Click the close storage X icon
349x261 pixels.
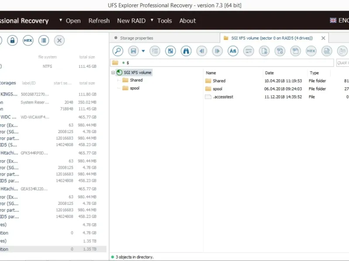coord(59,40)
